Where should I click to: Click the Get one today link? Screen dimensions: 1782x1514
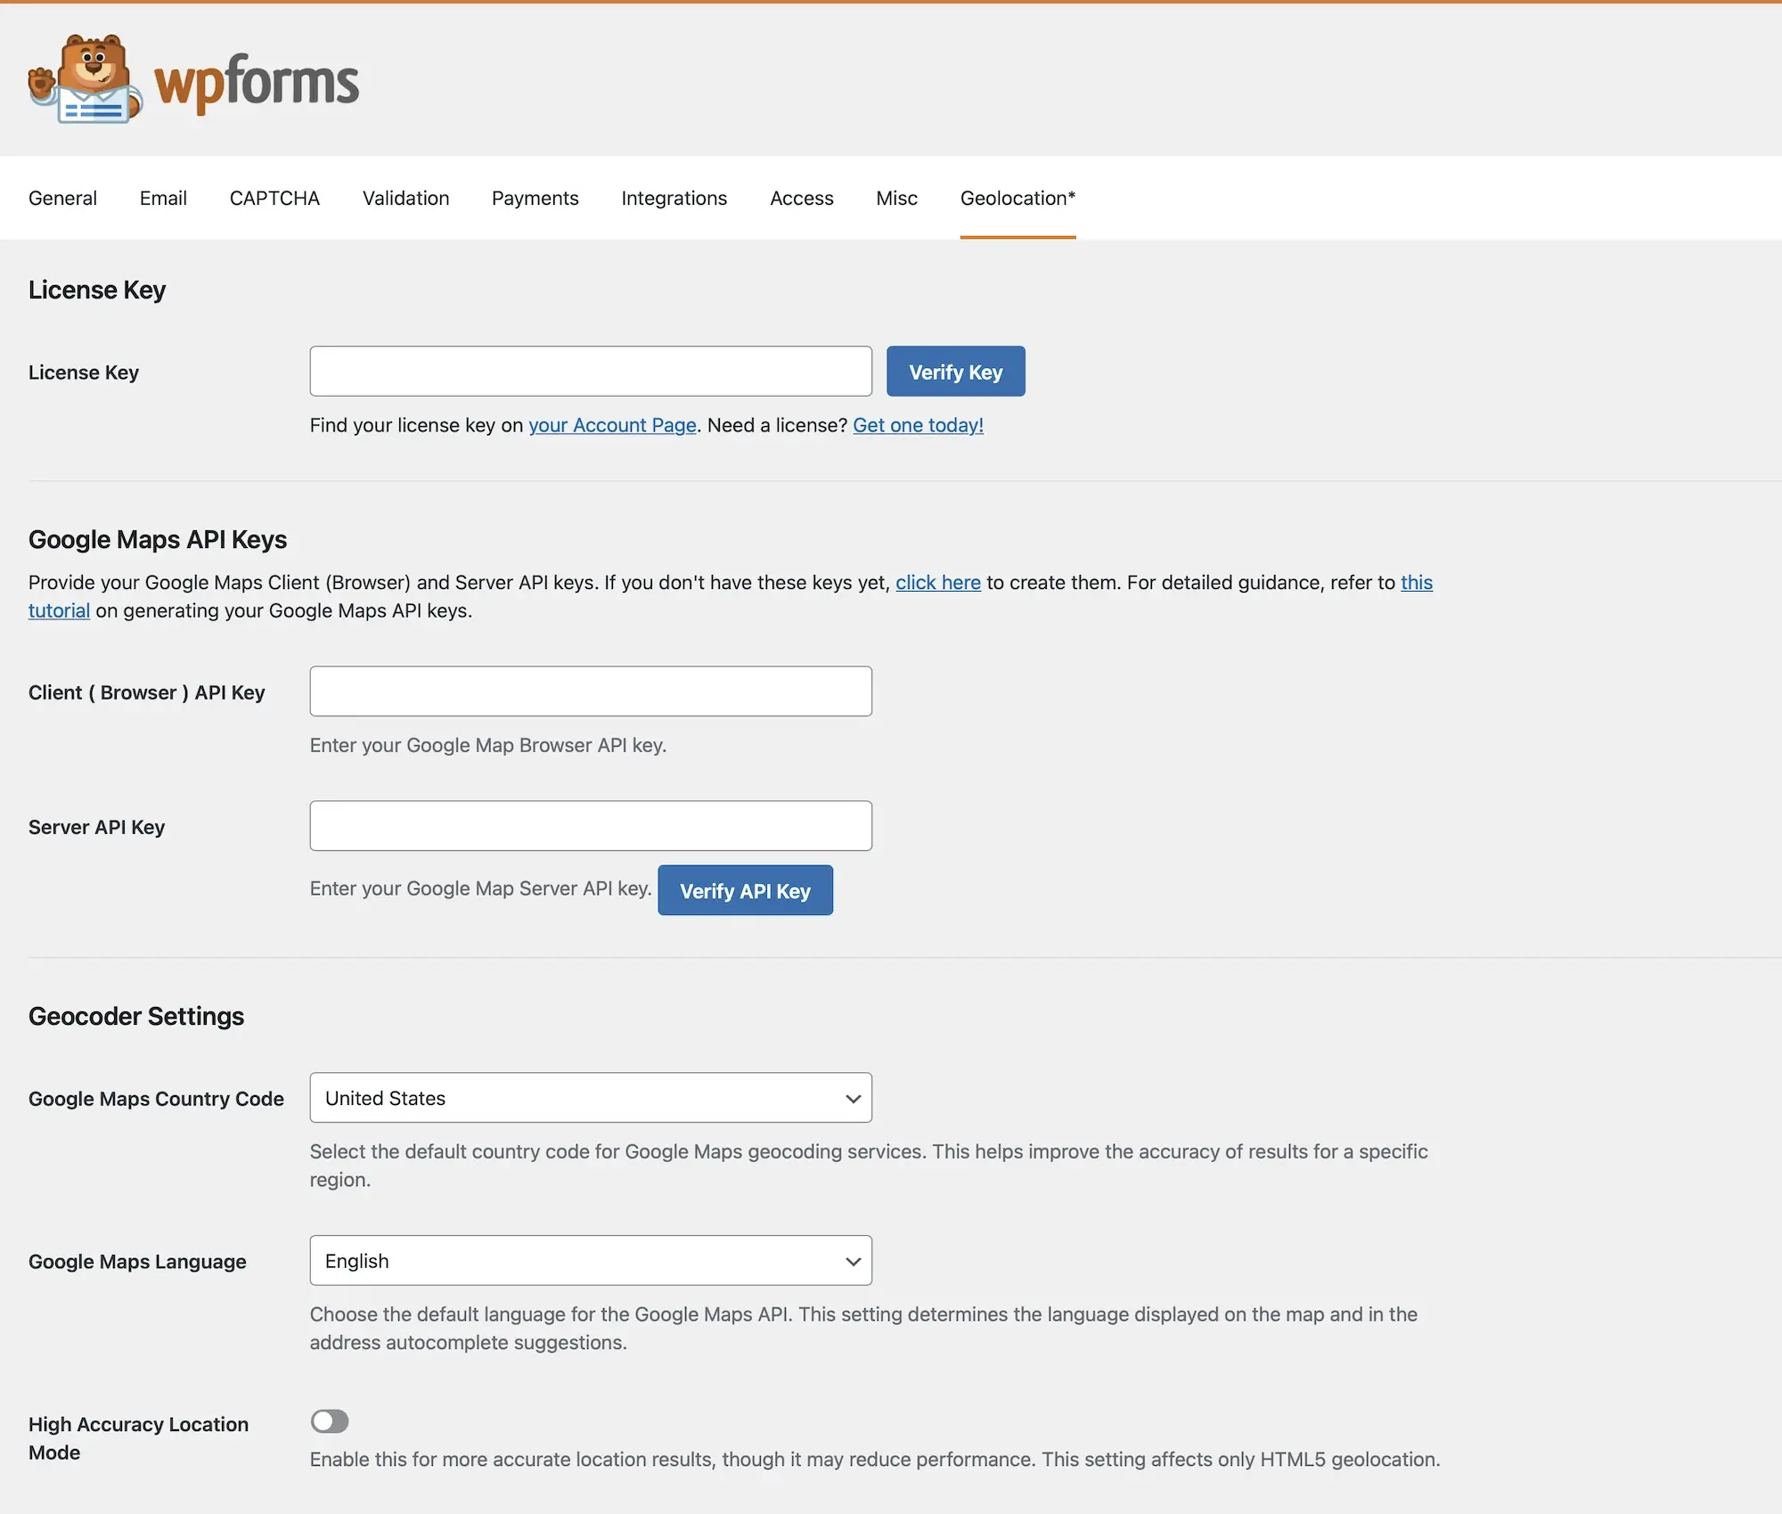coord(918,425)
